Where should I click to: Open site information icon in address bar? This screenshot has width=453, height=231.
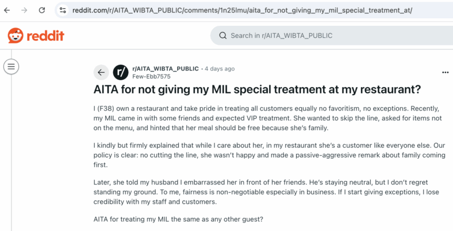tap(63, 10)
